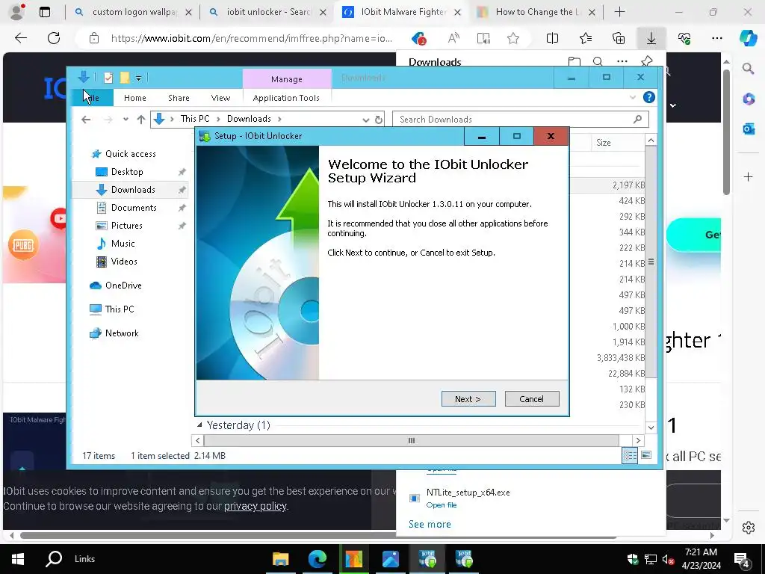The height and width of the screenshot is (574, 765).
Task: Open Desktop in the navigation pane
Action: pyautogui.click(x=127, y=172)
